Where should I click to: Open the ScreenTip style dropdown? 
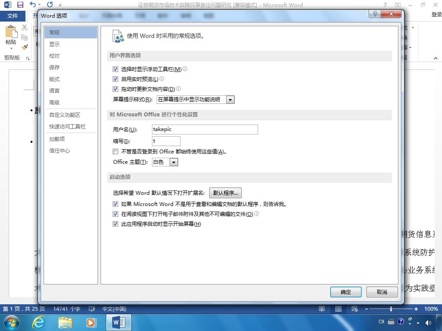(230, 100)
